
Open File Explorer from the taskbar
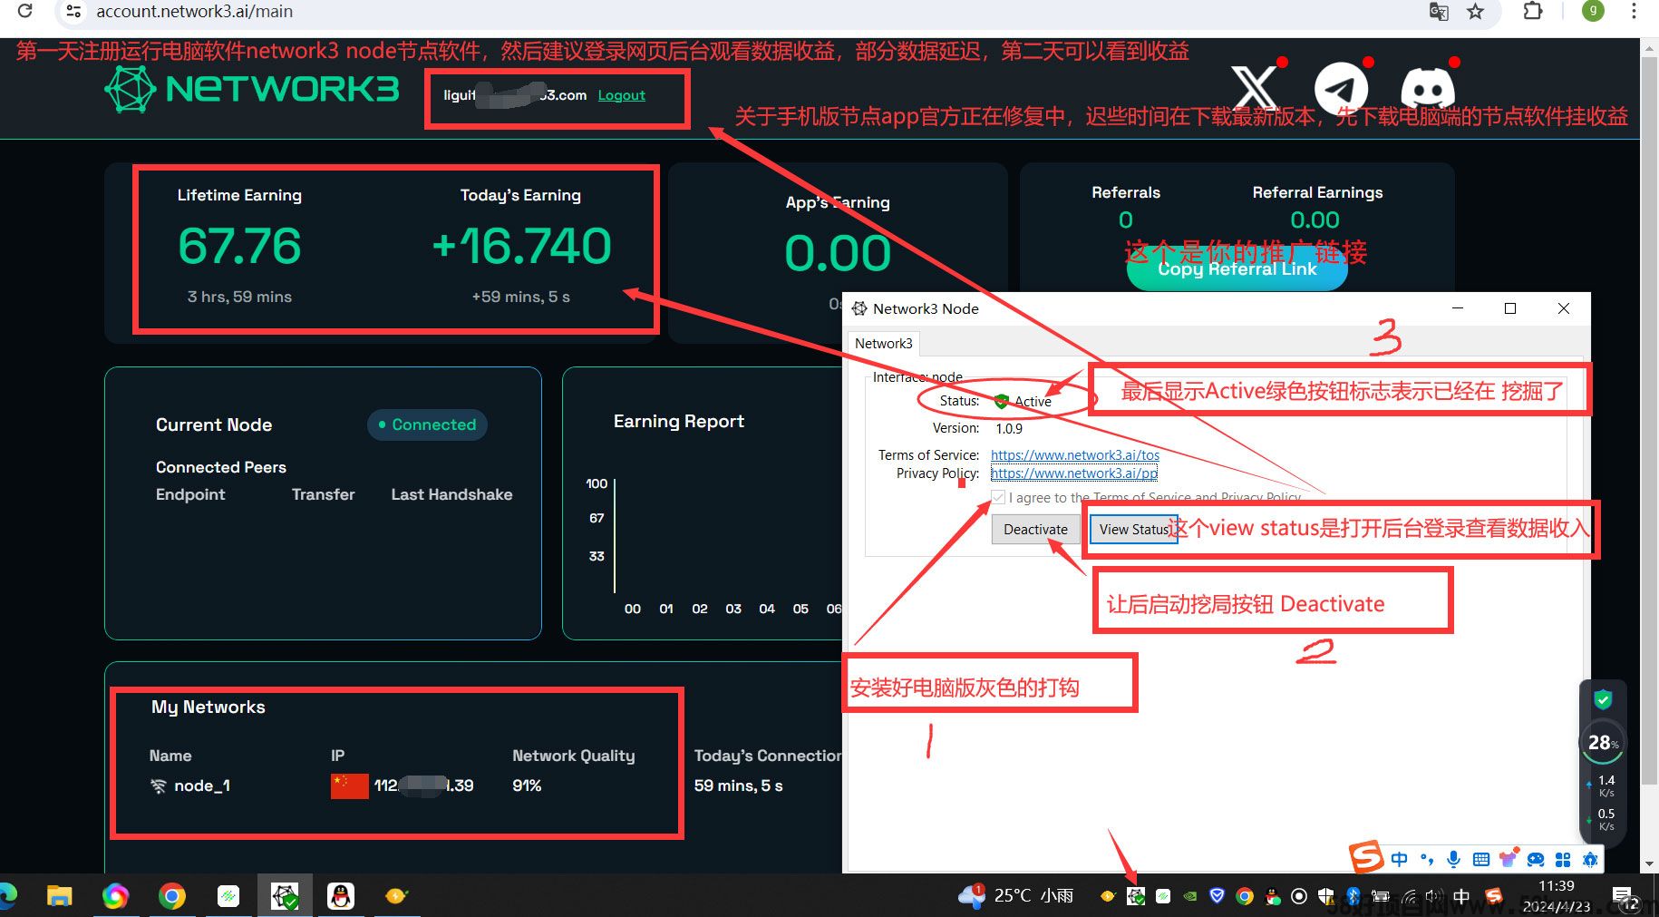tap(59, 896)
